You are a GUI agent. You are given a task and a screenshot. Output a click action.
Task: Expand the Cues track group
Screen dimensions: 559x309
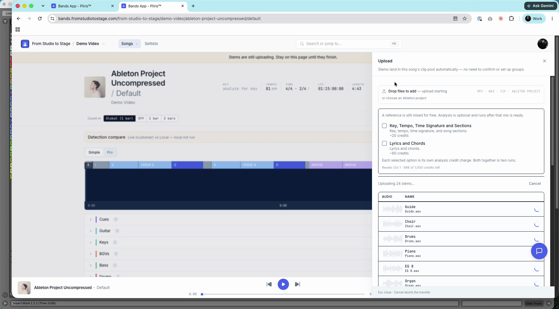(x=91, y=220)
